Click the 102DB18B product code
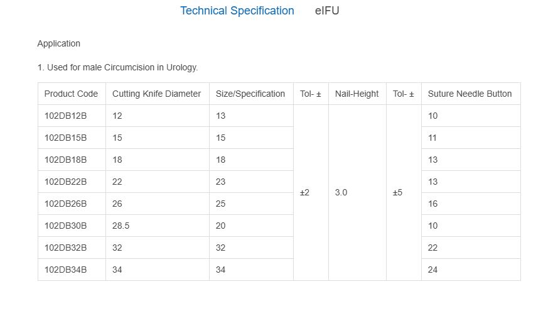 tap(65, 160)
